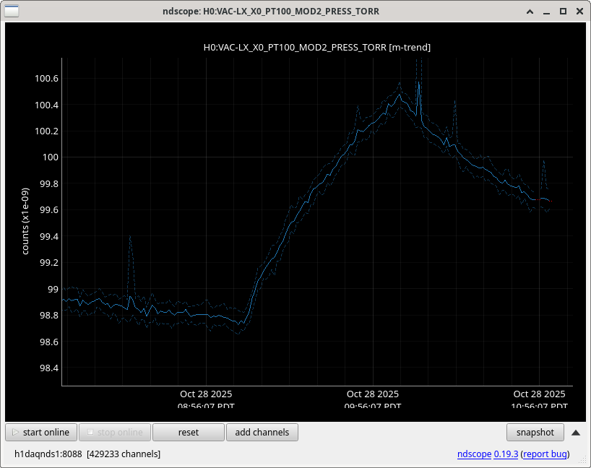Expand the triangle arrow beside snapshot
The height and width of the screenshot is (468, 591).
pyautogui.click(x=576, y=433)
